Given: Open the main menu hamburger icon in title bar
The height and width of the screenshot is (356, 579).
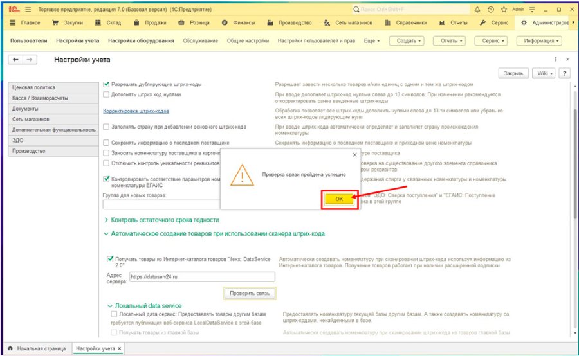Looking at the screenshot, I should (x=28, y=9).
